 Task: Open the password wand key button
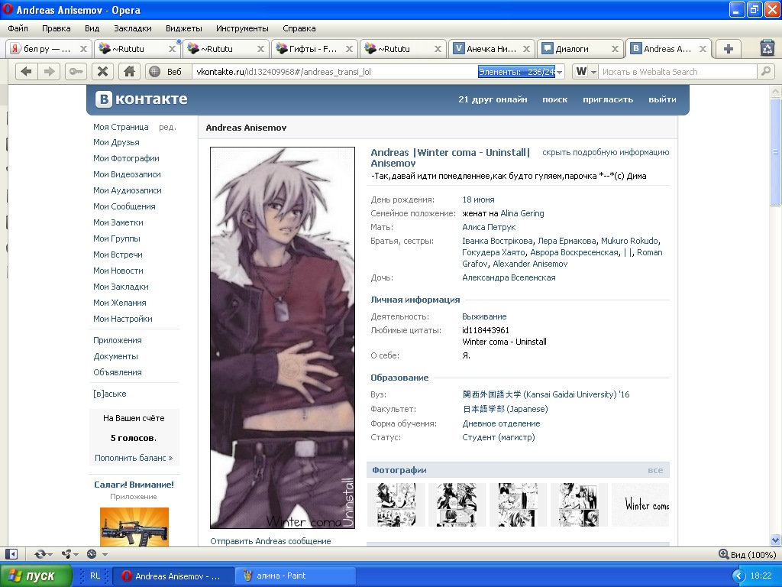[x=76, y=71]
